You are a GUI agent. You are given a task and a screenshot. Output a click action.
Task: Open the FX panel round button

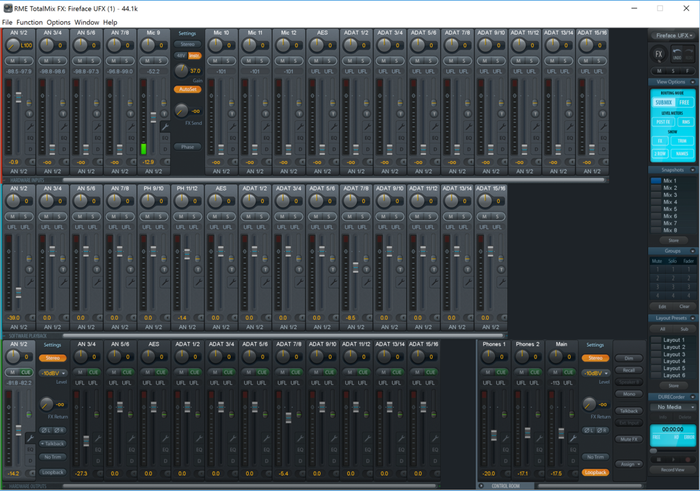click(658, 55)
